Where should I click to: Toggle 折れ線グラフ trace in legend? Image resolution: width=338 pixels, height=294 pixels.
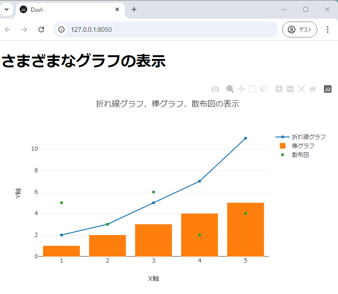point(300,137)
